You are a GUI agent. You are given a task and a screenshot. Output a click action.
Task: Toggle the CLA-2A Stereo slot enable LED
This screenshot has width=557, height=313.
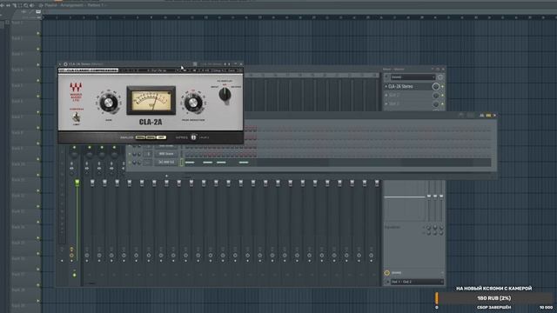[x=442, y=86]
